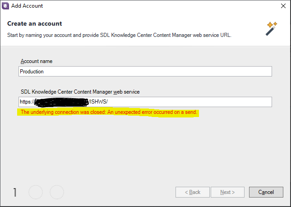Viewport: 291px width, 207px height.
Task: Click the Content Manager web service URL field
Action: (x=145, y=102)
